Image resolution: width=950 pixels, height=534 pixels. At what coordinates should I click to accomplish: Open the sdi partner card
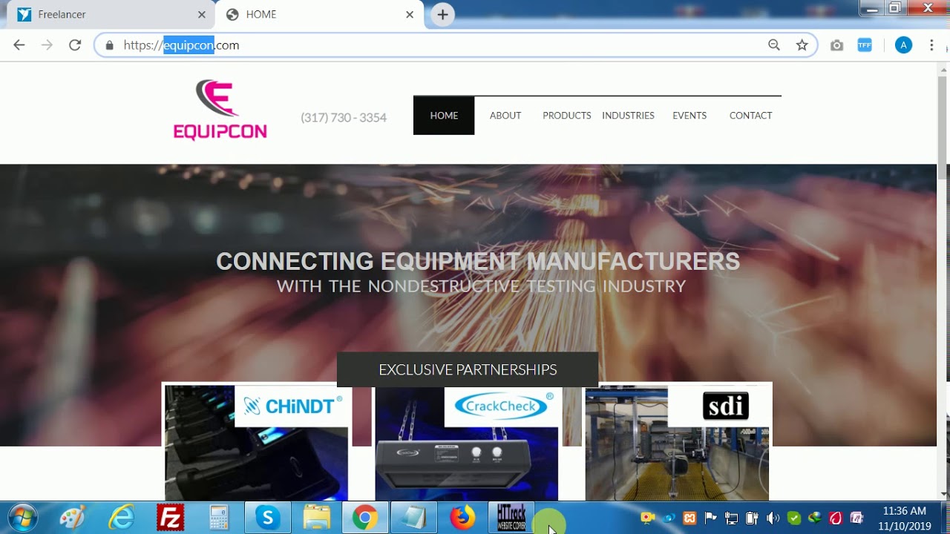click(x=677, y=443)
